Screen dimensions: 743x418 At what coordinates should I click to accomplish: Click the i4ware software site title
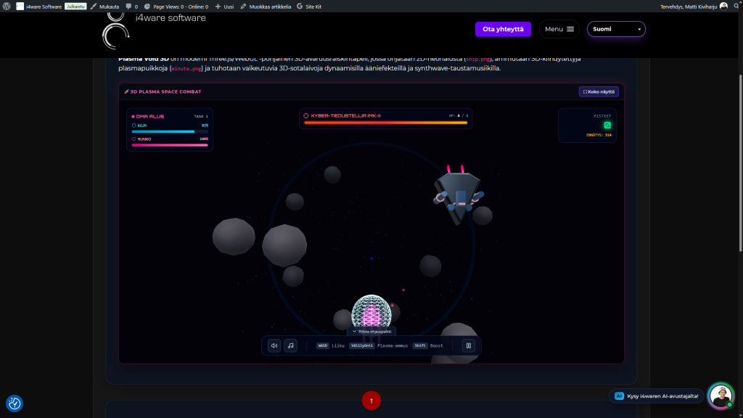tap(171, 18)
